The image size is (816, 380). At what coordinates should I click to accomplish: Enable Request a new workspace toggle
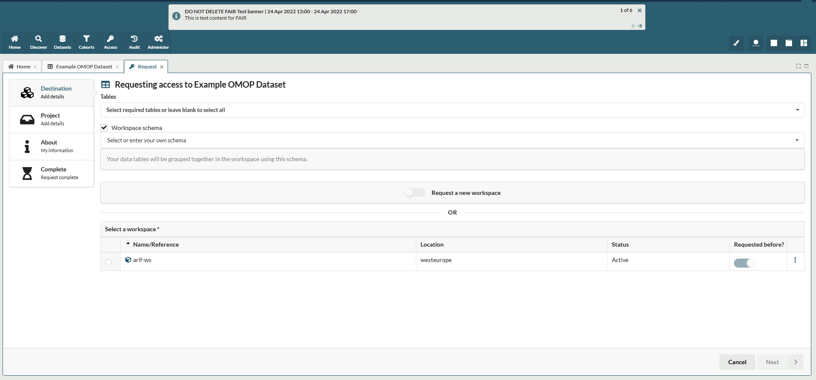[415, 193]
